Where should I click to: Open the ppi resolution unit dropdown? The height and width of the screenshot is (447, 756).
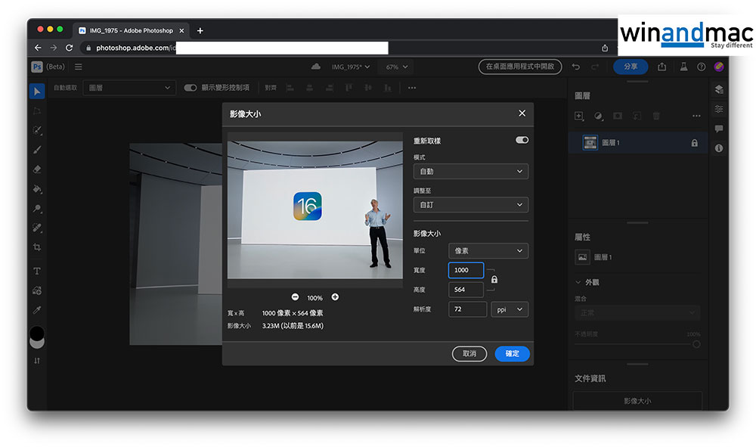[509, 309]
